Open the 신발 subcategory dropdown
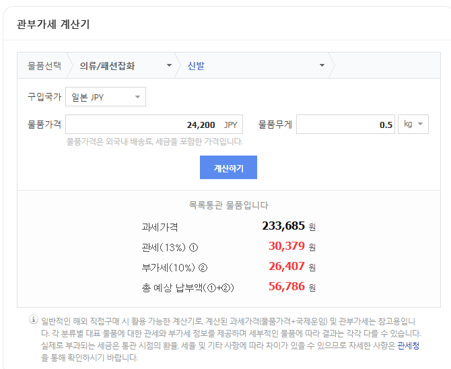Viewport: 451px width, 369px height. (x=256, y=65)
